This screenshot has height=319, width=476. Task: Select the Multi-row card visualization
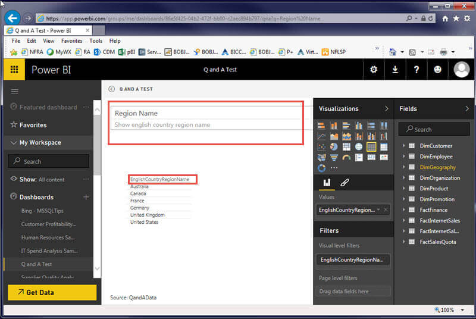[x=359, y=157]
